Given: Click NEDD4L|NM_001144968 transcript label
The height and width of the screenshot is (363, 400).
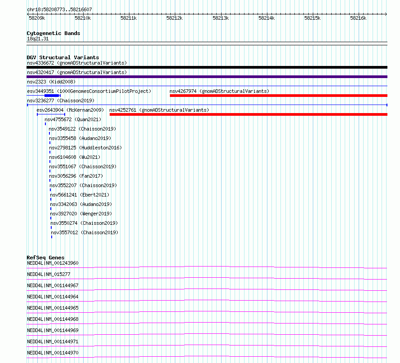Looking at the screenshot, I should [x=53, y=319].
